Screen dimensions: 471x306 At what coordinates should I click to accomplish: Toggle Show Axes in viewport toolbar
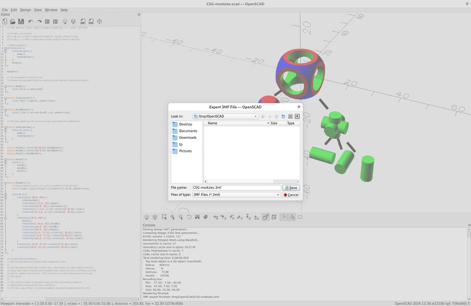(284, 217)
